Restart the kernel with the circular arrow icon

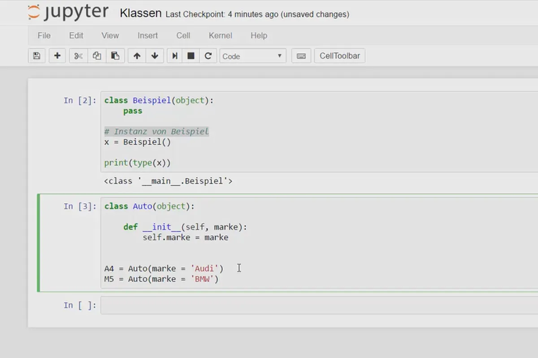click(208, 56)
